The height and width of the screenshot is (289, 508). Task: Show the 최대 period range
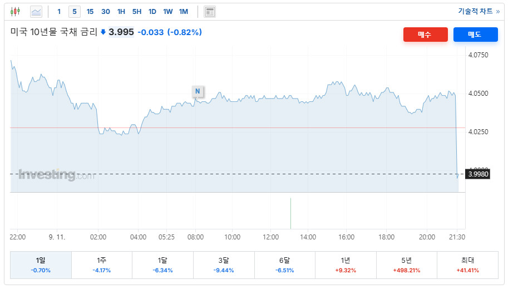(x=468, y=265)
